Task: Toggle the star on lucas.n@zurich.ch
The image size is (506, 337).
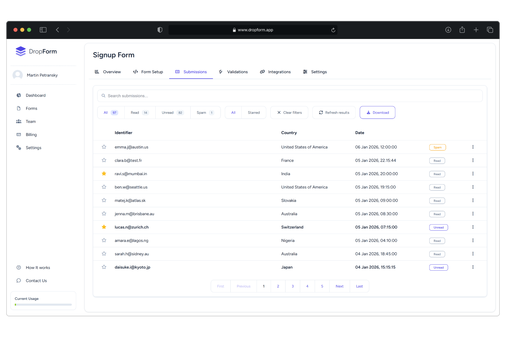Action: (x=104, y=227)
